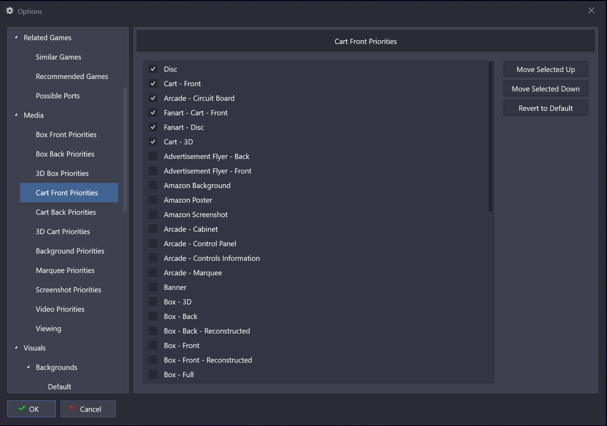607x426 pixels.
Task: Open Video Priorities page
Action: tap(60, 309)
